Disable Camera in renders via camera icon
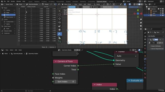Viewport: 165px width, 92px height. coord(163,11)
